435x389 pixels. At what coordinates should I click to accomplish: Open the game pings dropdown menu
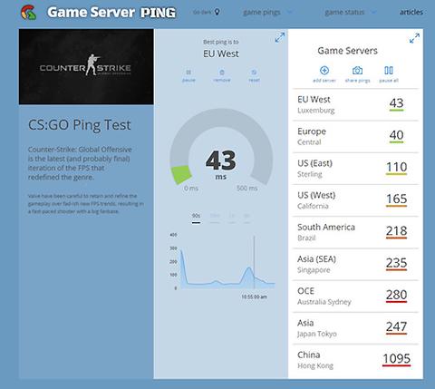(x=267, y=13)
